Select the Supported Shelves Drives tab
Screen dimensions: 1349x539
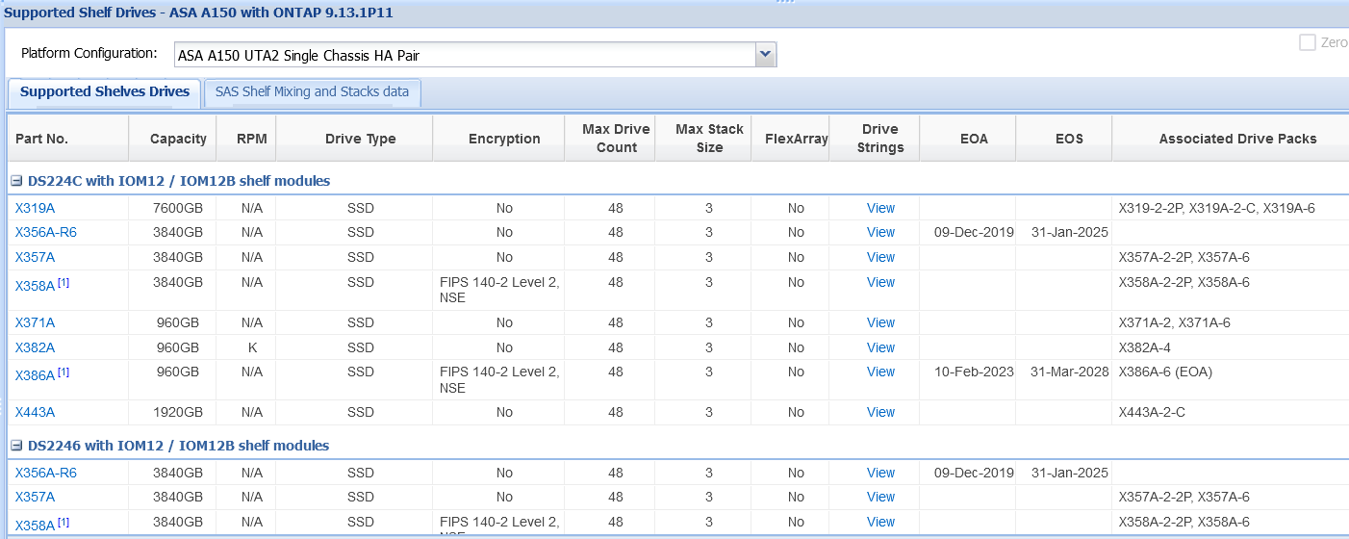[x=105, y=92]
